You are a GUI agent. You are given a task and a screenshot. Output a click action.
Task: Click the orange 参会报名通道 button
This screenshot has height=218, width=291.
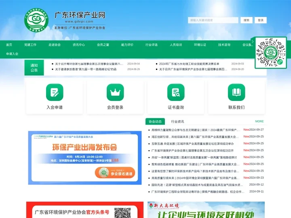[x=115, y=173]
